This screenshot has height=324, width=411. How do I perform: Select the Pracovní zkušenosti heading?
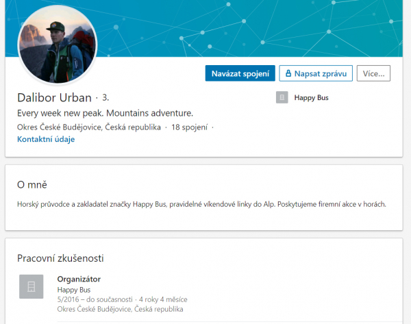[x=60, y=258]
